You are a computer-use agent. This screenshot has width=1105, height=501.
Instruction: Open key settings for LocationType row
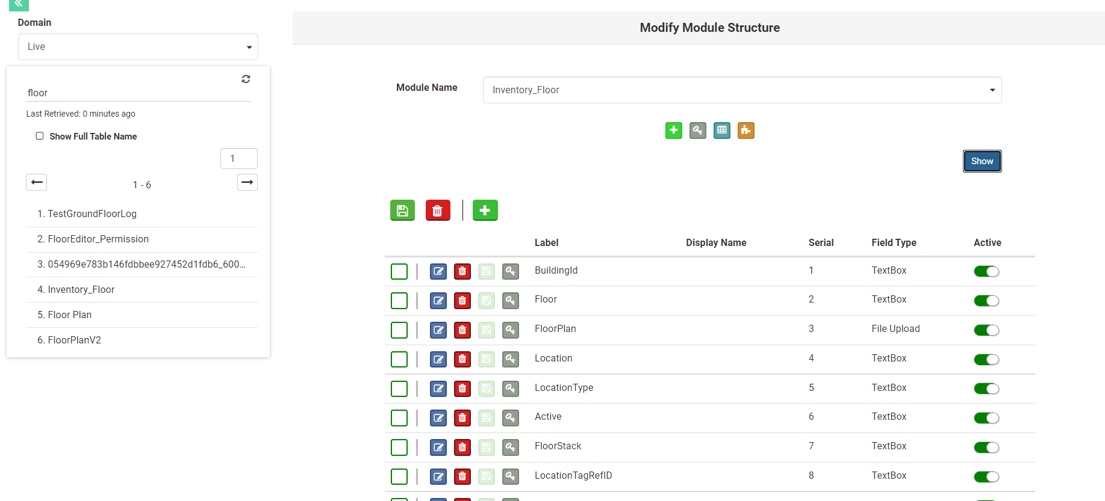(511, 389)
